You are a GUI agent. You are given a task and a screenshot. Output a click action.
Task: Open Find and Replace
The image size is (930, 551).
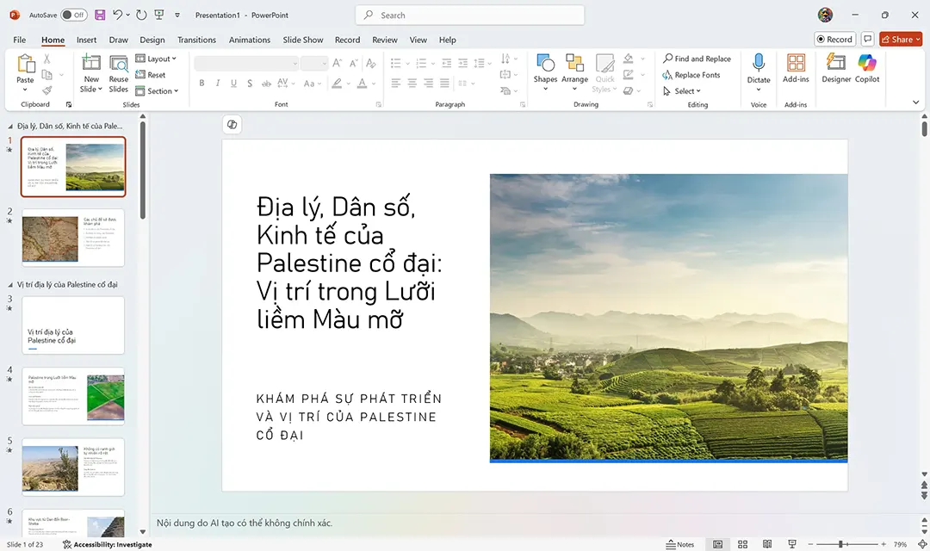[697, 59]
